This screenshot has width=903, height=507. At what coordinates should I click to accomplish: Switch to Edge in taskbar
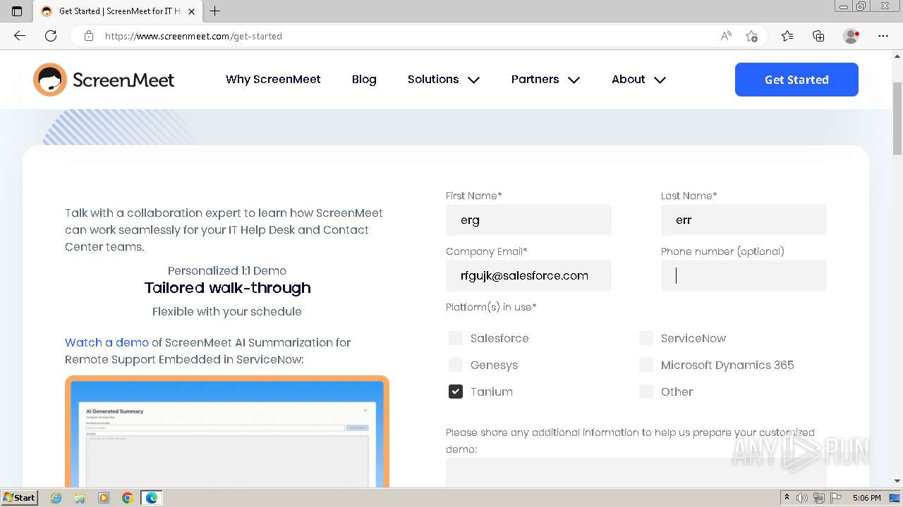coord(152,498)
